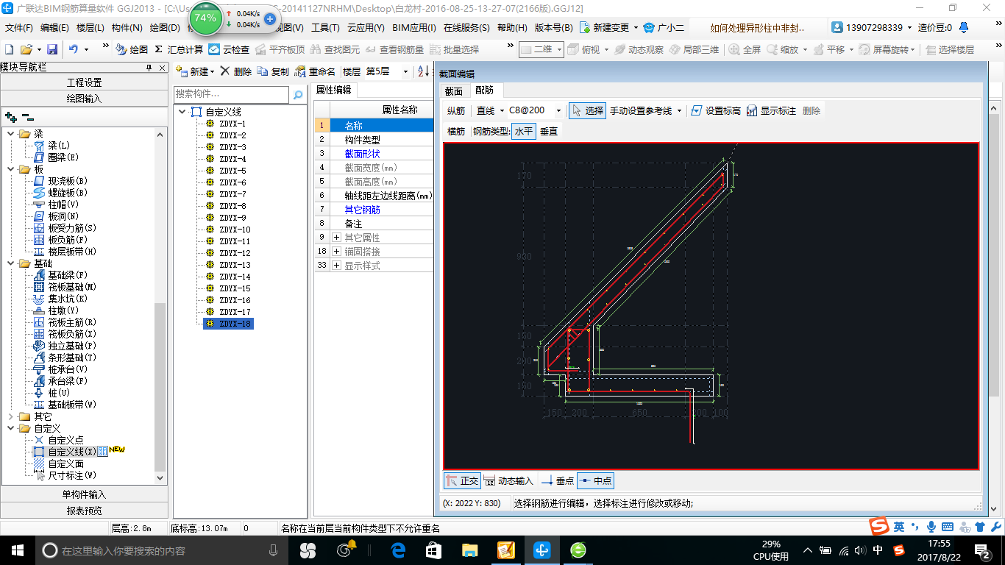Click expand-all plus icon in navigator
The image size is (1005, 565).
tap(10, 117)
